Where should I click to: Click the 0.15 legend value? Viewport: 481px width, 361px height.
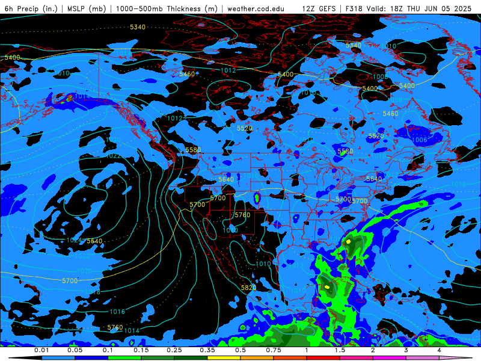tap(141, 350)
